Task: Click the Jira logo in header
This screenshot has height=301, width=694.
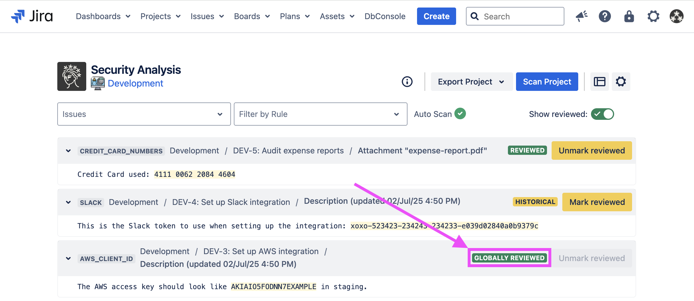Action: [x=32, y=16]
